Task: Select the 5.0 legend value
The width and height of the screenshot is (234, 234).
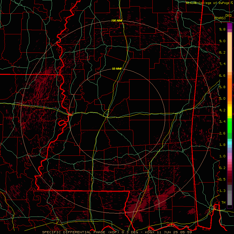Action: point(222,99)
